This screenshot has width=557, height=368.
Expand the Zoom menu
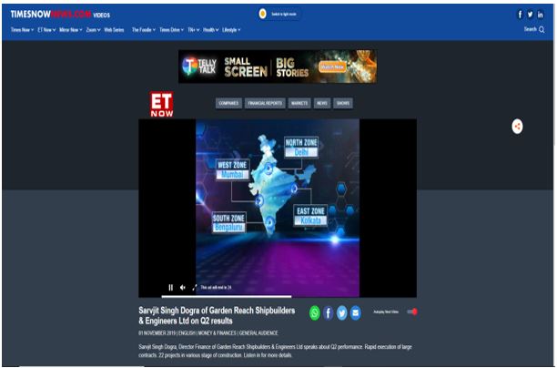point(93,30)
